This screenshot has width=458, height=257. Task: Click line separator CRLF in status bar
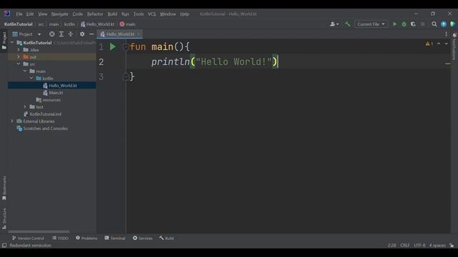pos(405,246)
